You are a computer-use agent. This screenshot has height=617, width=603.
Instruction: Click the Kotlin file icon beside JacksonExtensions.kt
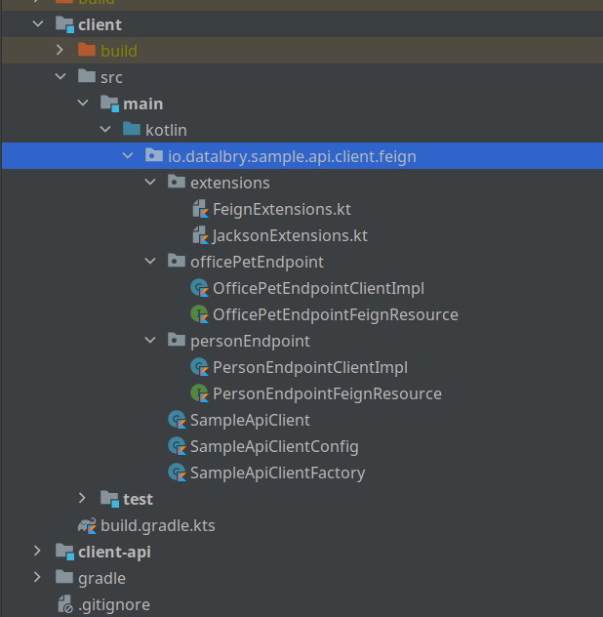(200, 235)
